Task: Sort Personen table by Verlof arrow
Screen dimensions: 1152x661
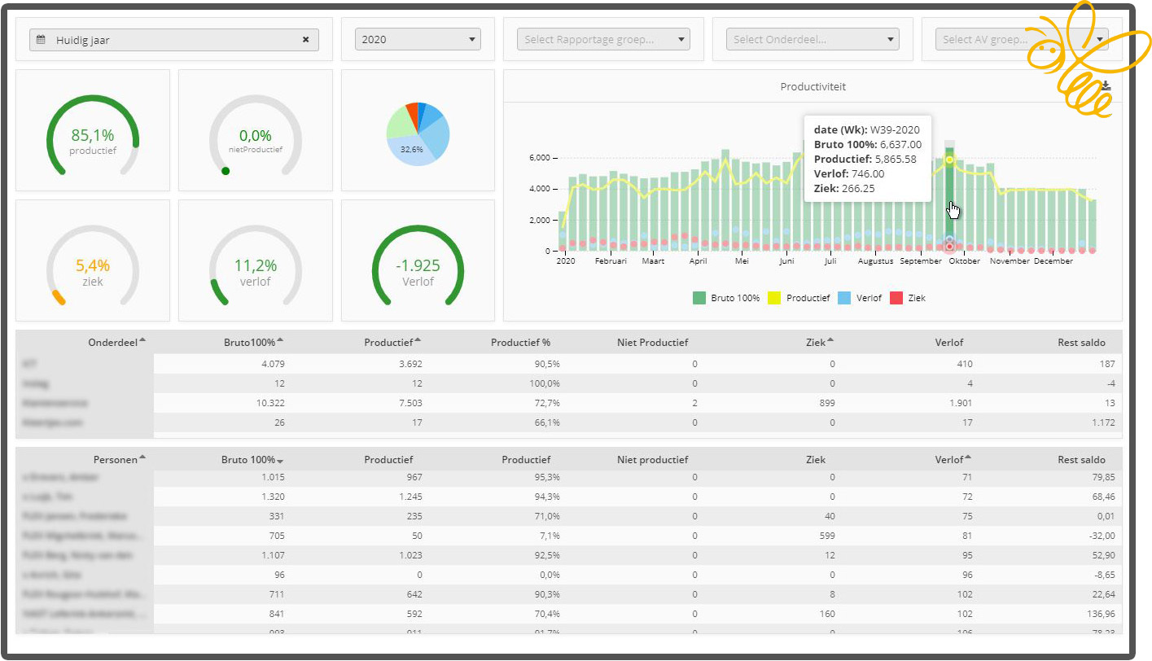Action: pos(967,457)
